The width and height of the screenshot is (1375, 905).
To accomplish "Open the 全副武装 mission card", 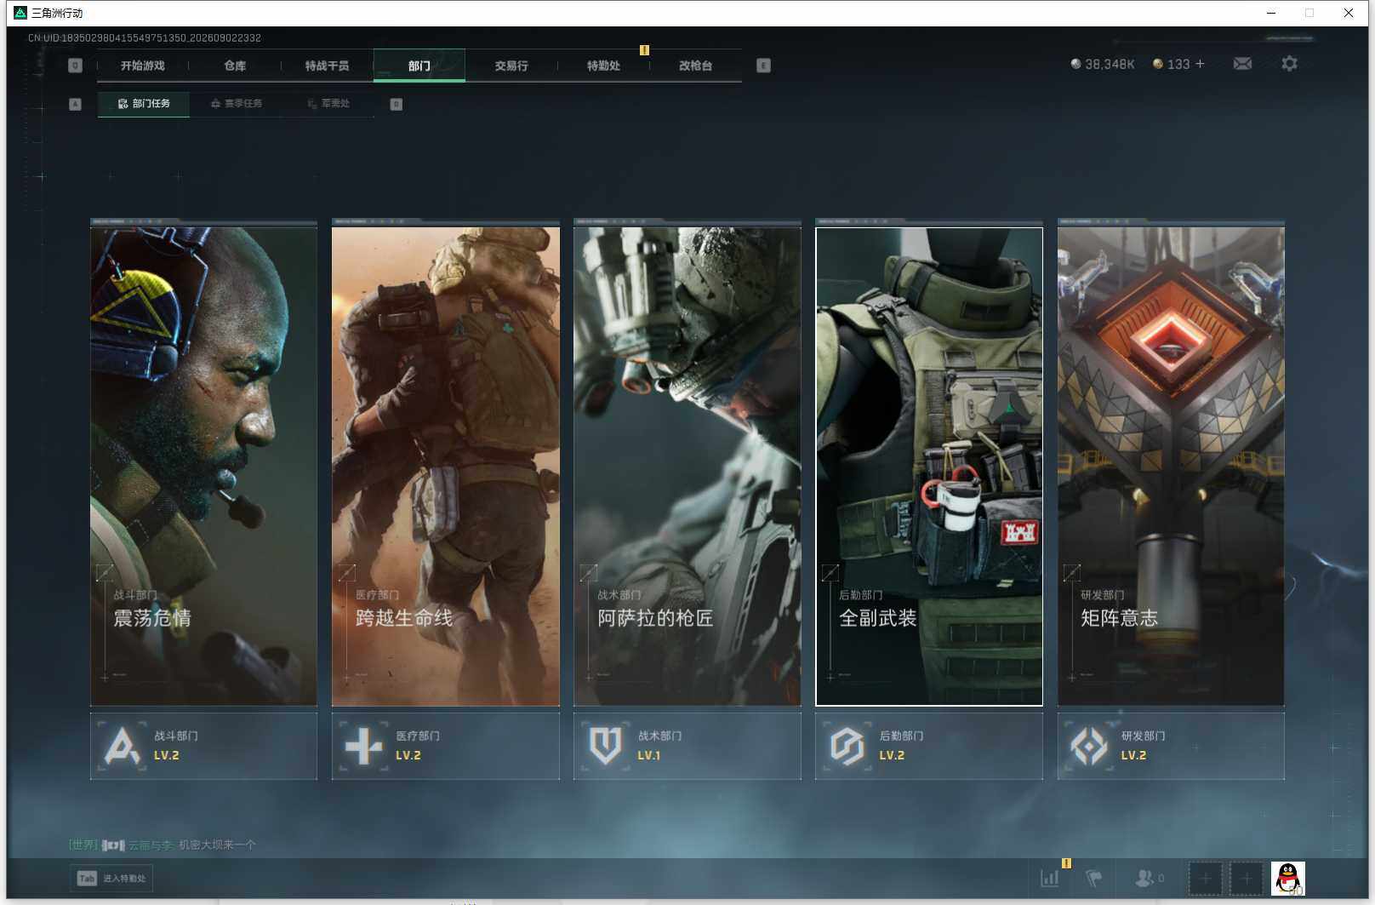I will (929, 466).
